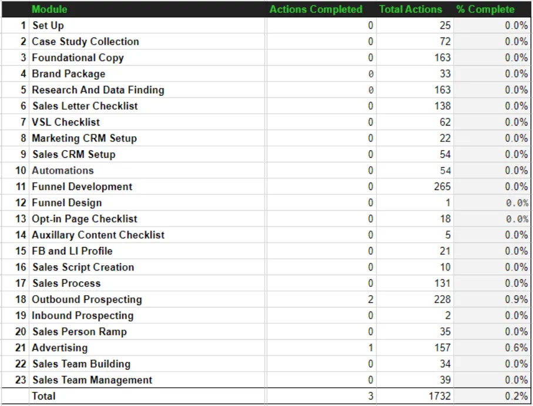The image size is (533, 406).
Task: Click Funnel Development's total actions 265
Action: click(443, 187)
